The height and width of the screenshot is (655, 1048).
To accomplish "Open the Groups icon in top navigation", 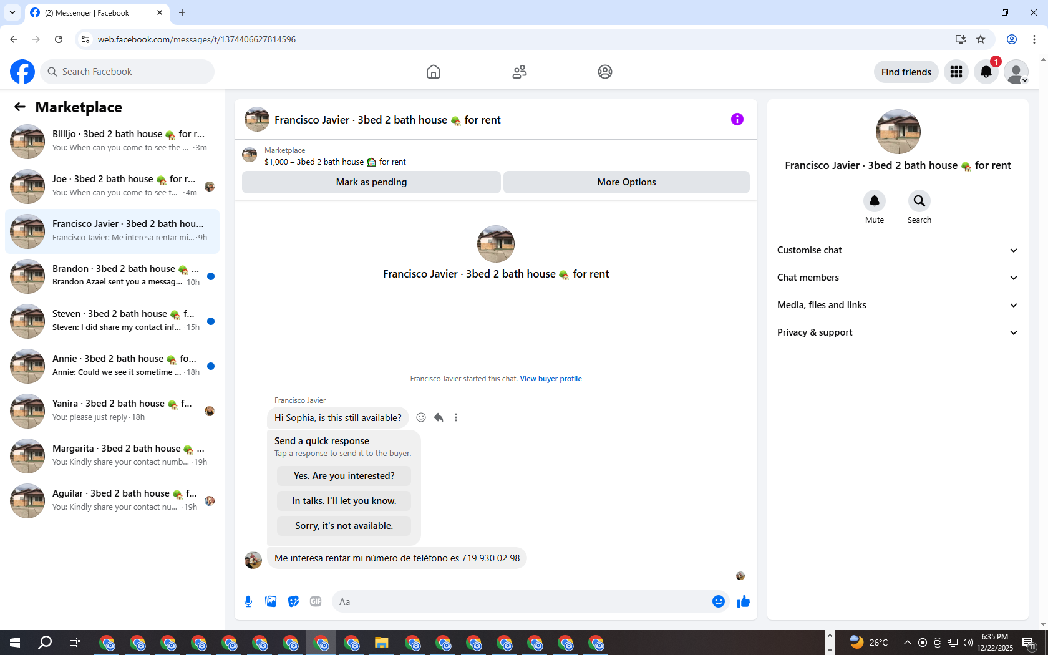I will 605,72.
